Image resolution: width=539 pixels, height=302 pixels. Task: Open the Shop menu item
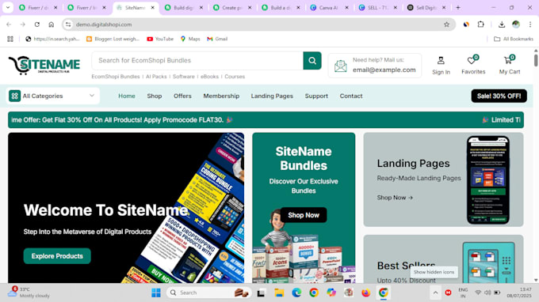(x=155, y=96)
